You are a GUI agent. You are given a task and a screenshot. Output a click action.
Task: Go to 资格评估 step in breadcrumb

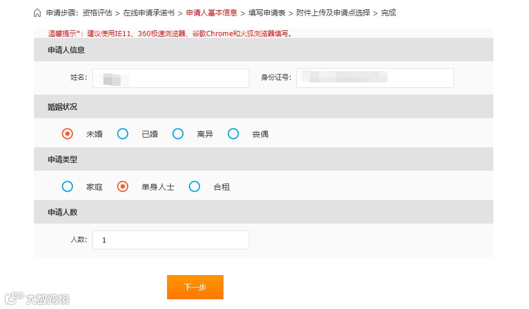[97, 13]
